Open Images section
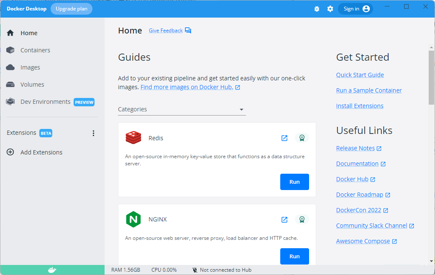Screen dimensions: 435x275 30,67
